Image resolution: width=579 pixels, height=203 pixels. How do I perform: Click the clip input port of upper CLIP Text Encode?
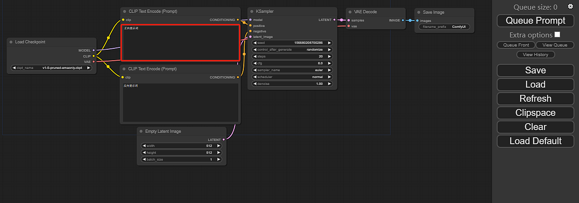pos(123,20)
